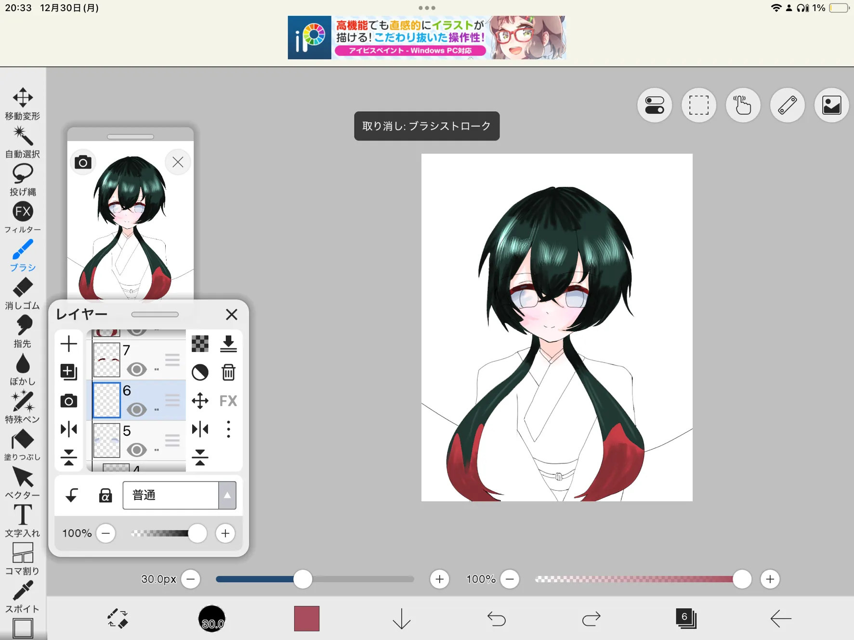The width and height of the screenshot is (854, 640).
Task: Expand blend mode list with triangle arrow
Action: [x=227, y=495]
